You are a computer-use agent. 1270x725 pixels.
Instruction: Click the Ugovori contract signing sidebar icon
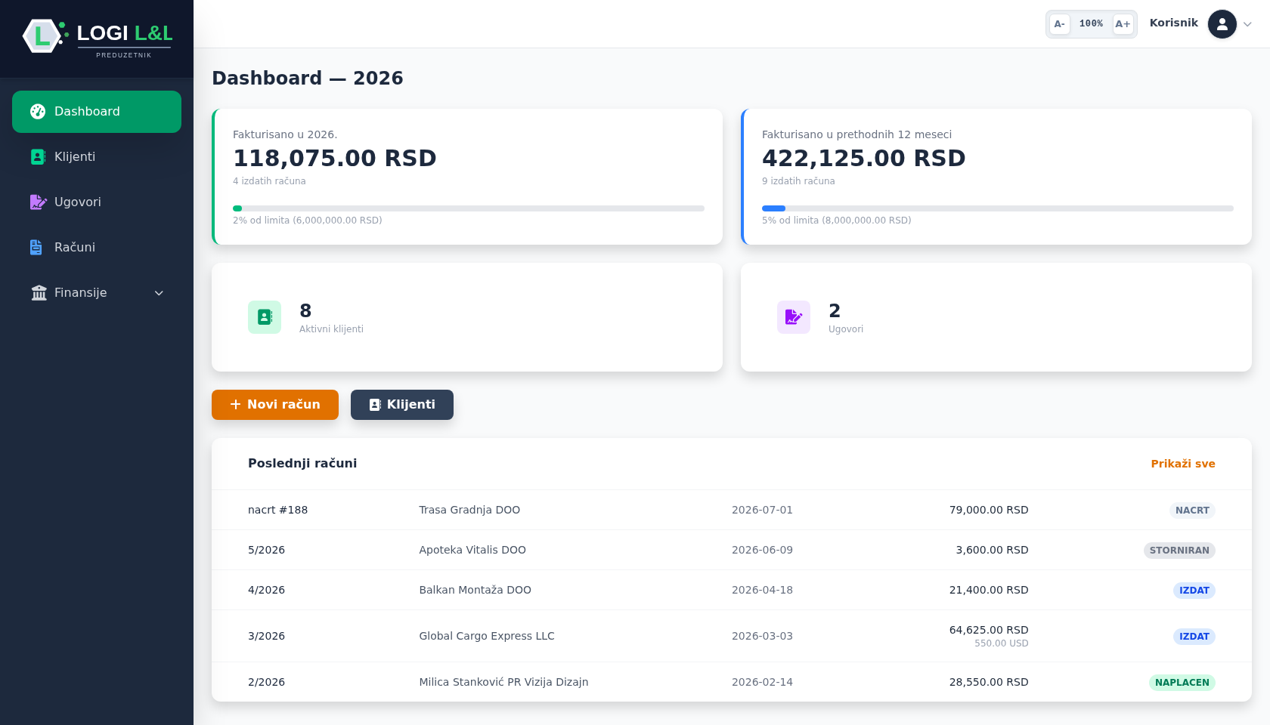[x=38, y=202]
